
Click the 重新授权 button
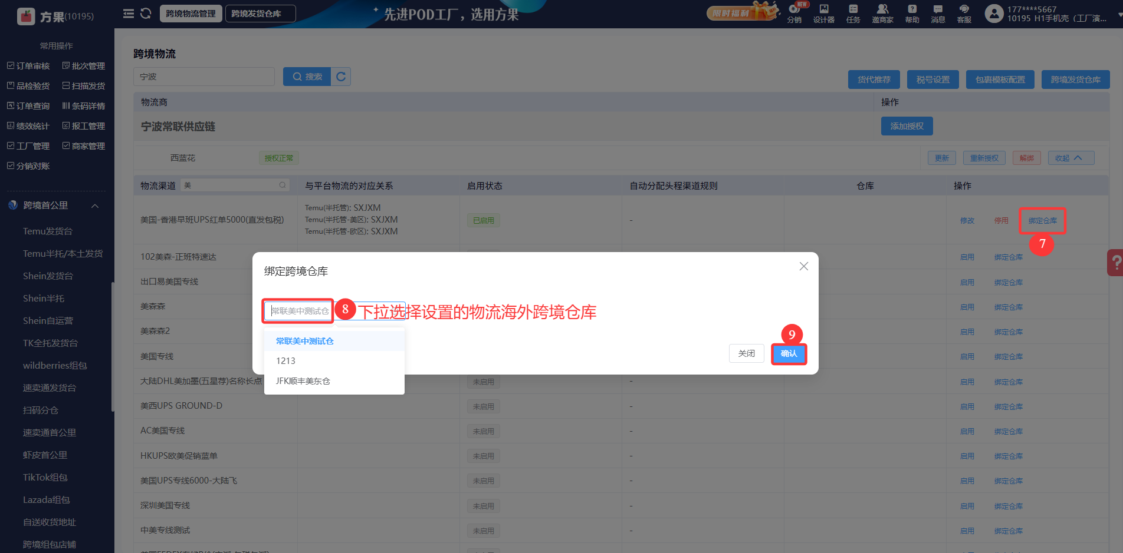click(984, 158)
